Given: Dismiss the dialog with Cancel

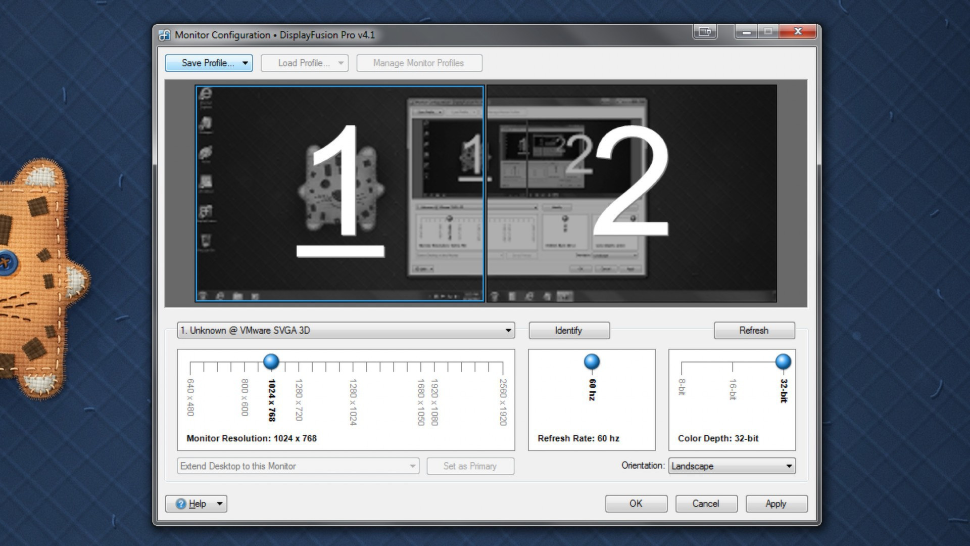Looking at the screenshot, I should (706, 504).
